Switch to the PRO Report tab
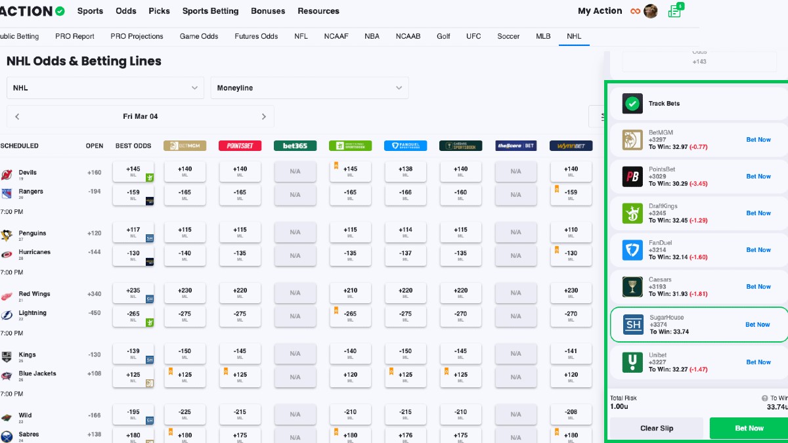This screenshot has height=443, width=788. point(75,36)
